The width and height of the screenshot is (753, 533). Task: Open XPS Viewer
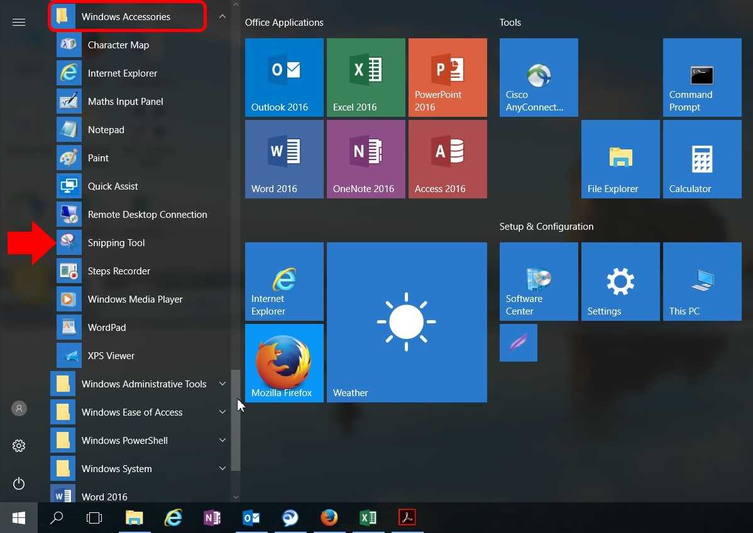point(140,357)
